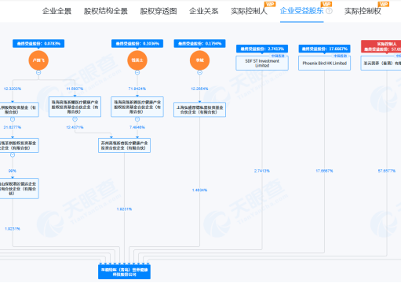Open the 股权穿透图 tab
The image size is (401, 283).
(x=159, y=11)
